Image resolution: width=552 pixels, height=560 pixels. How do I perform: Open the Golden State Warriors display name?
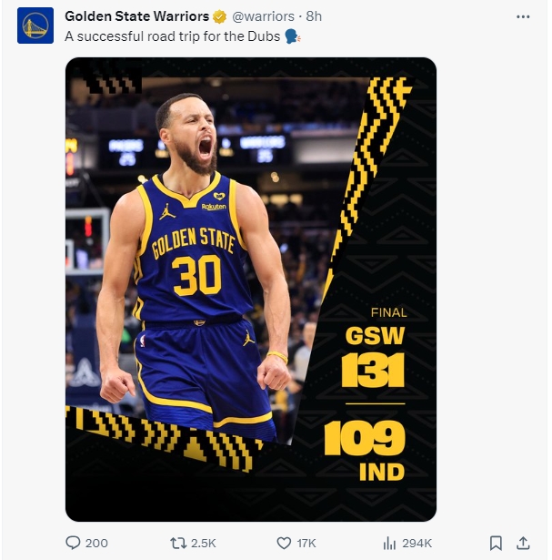pos(136,17)
